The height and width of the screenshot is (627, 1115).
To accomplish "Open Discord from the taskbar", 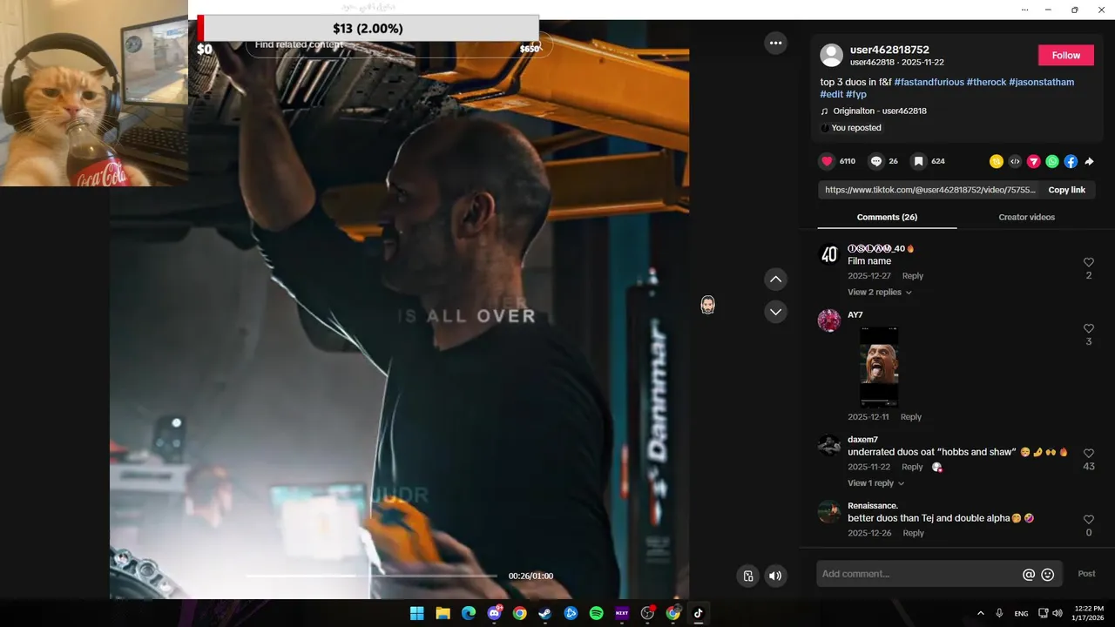I will [x=494, y=613].
